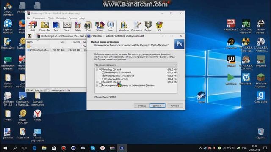Click Edge browser taskbar icon
The width and height of the screenshot is (271, 152).
34,148
